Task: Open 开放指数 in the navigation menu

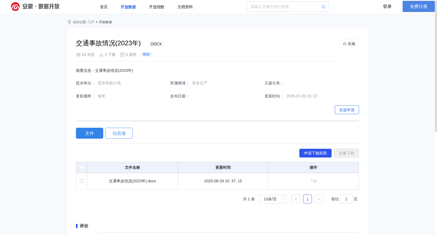Action: coord(157,7)
